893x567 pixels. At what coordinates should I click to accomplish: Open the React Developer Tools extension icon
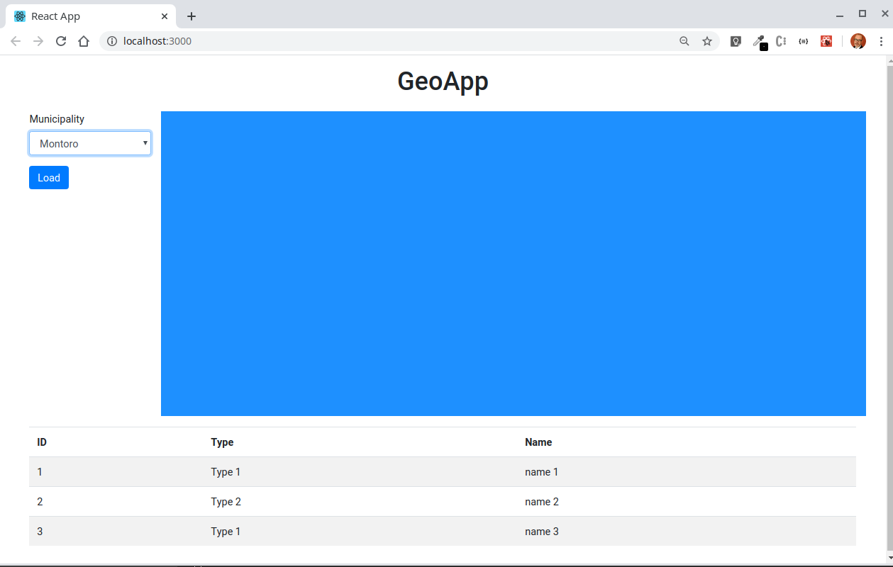(x=826, y=40)
